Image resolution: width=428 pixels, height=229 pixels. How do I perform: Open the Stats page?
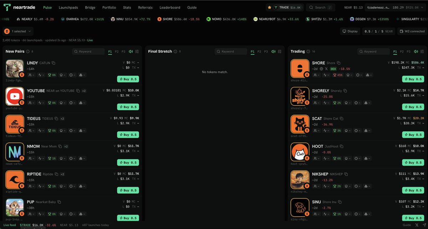[x=127, y=7]
